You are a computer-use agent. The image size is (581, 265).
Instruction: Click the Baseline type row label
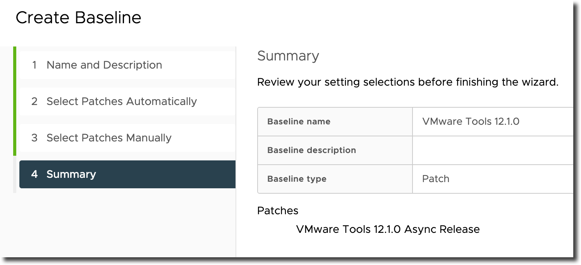click(x=297, y=179)
